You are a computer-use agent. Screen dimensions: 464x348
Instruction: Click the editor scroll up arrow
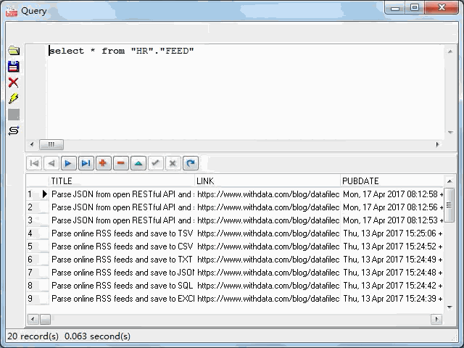[x=450, y=51]
